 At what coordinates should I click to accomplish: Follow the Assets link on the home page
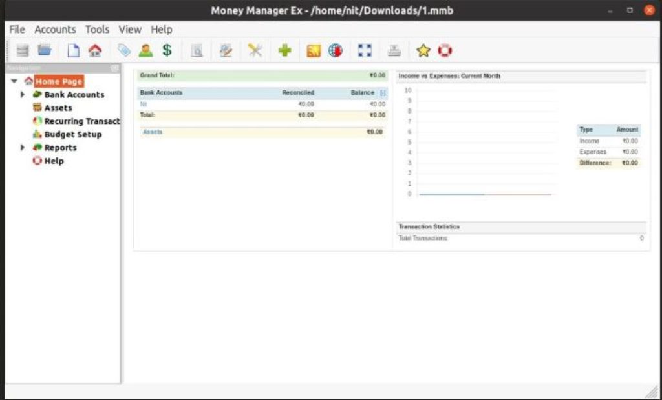[153, 132]
